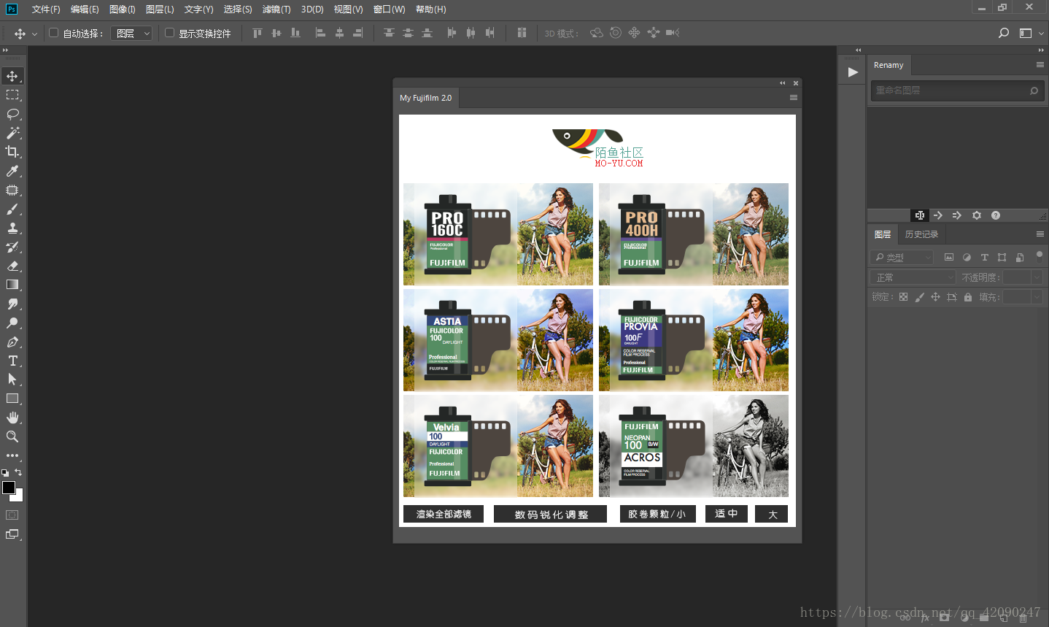Pick the Magic Wand tool
Viewport: 1049px width, 627px height.
click(x=12, y=133)
